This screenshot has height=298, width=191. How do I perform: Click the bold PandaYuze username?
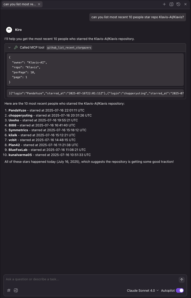(16, 110)
